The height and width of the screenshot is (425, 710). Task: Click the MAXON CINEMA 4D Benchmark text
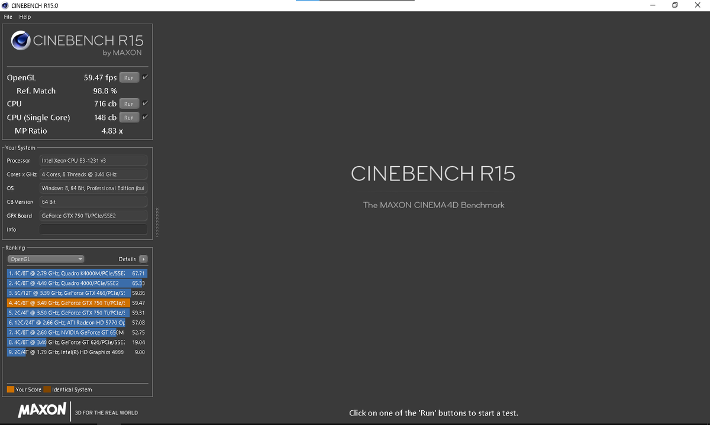tap(434, 205)
